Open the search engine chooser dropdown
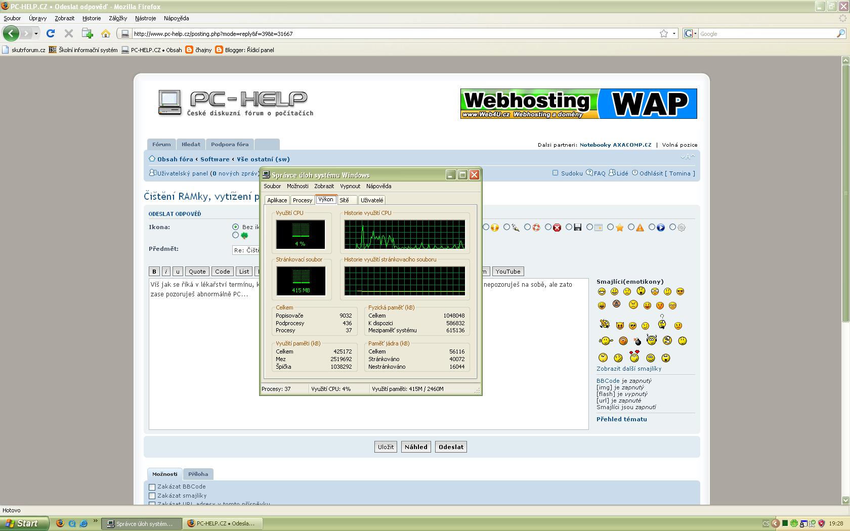850x531 pixels. point(690,33)
